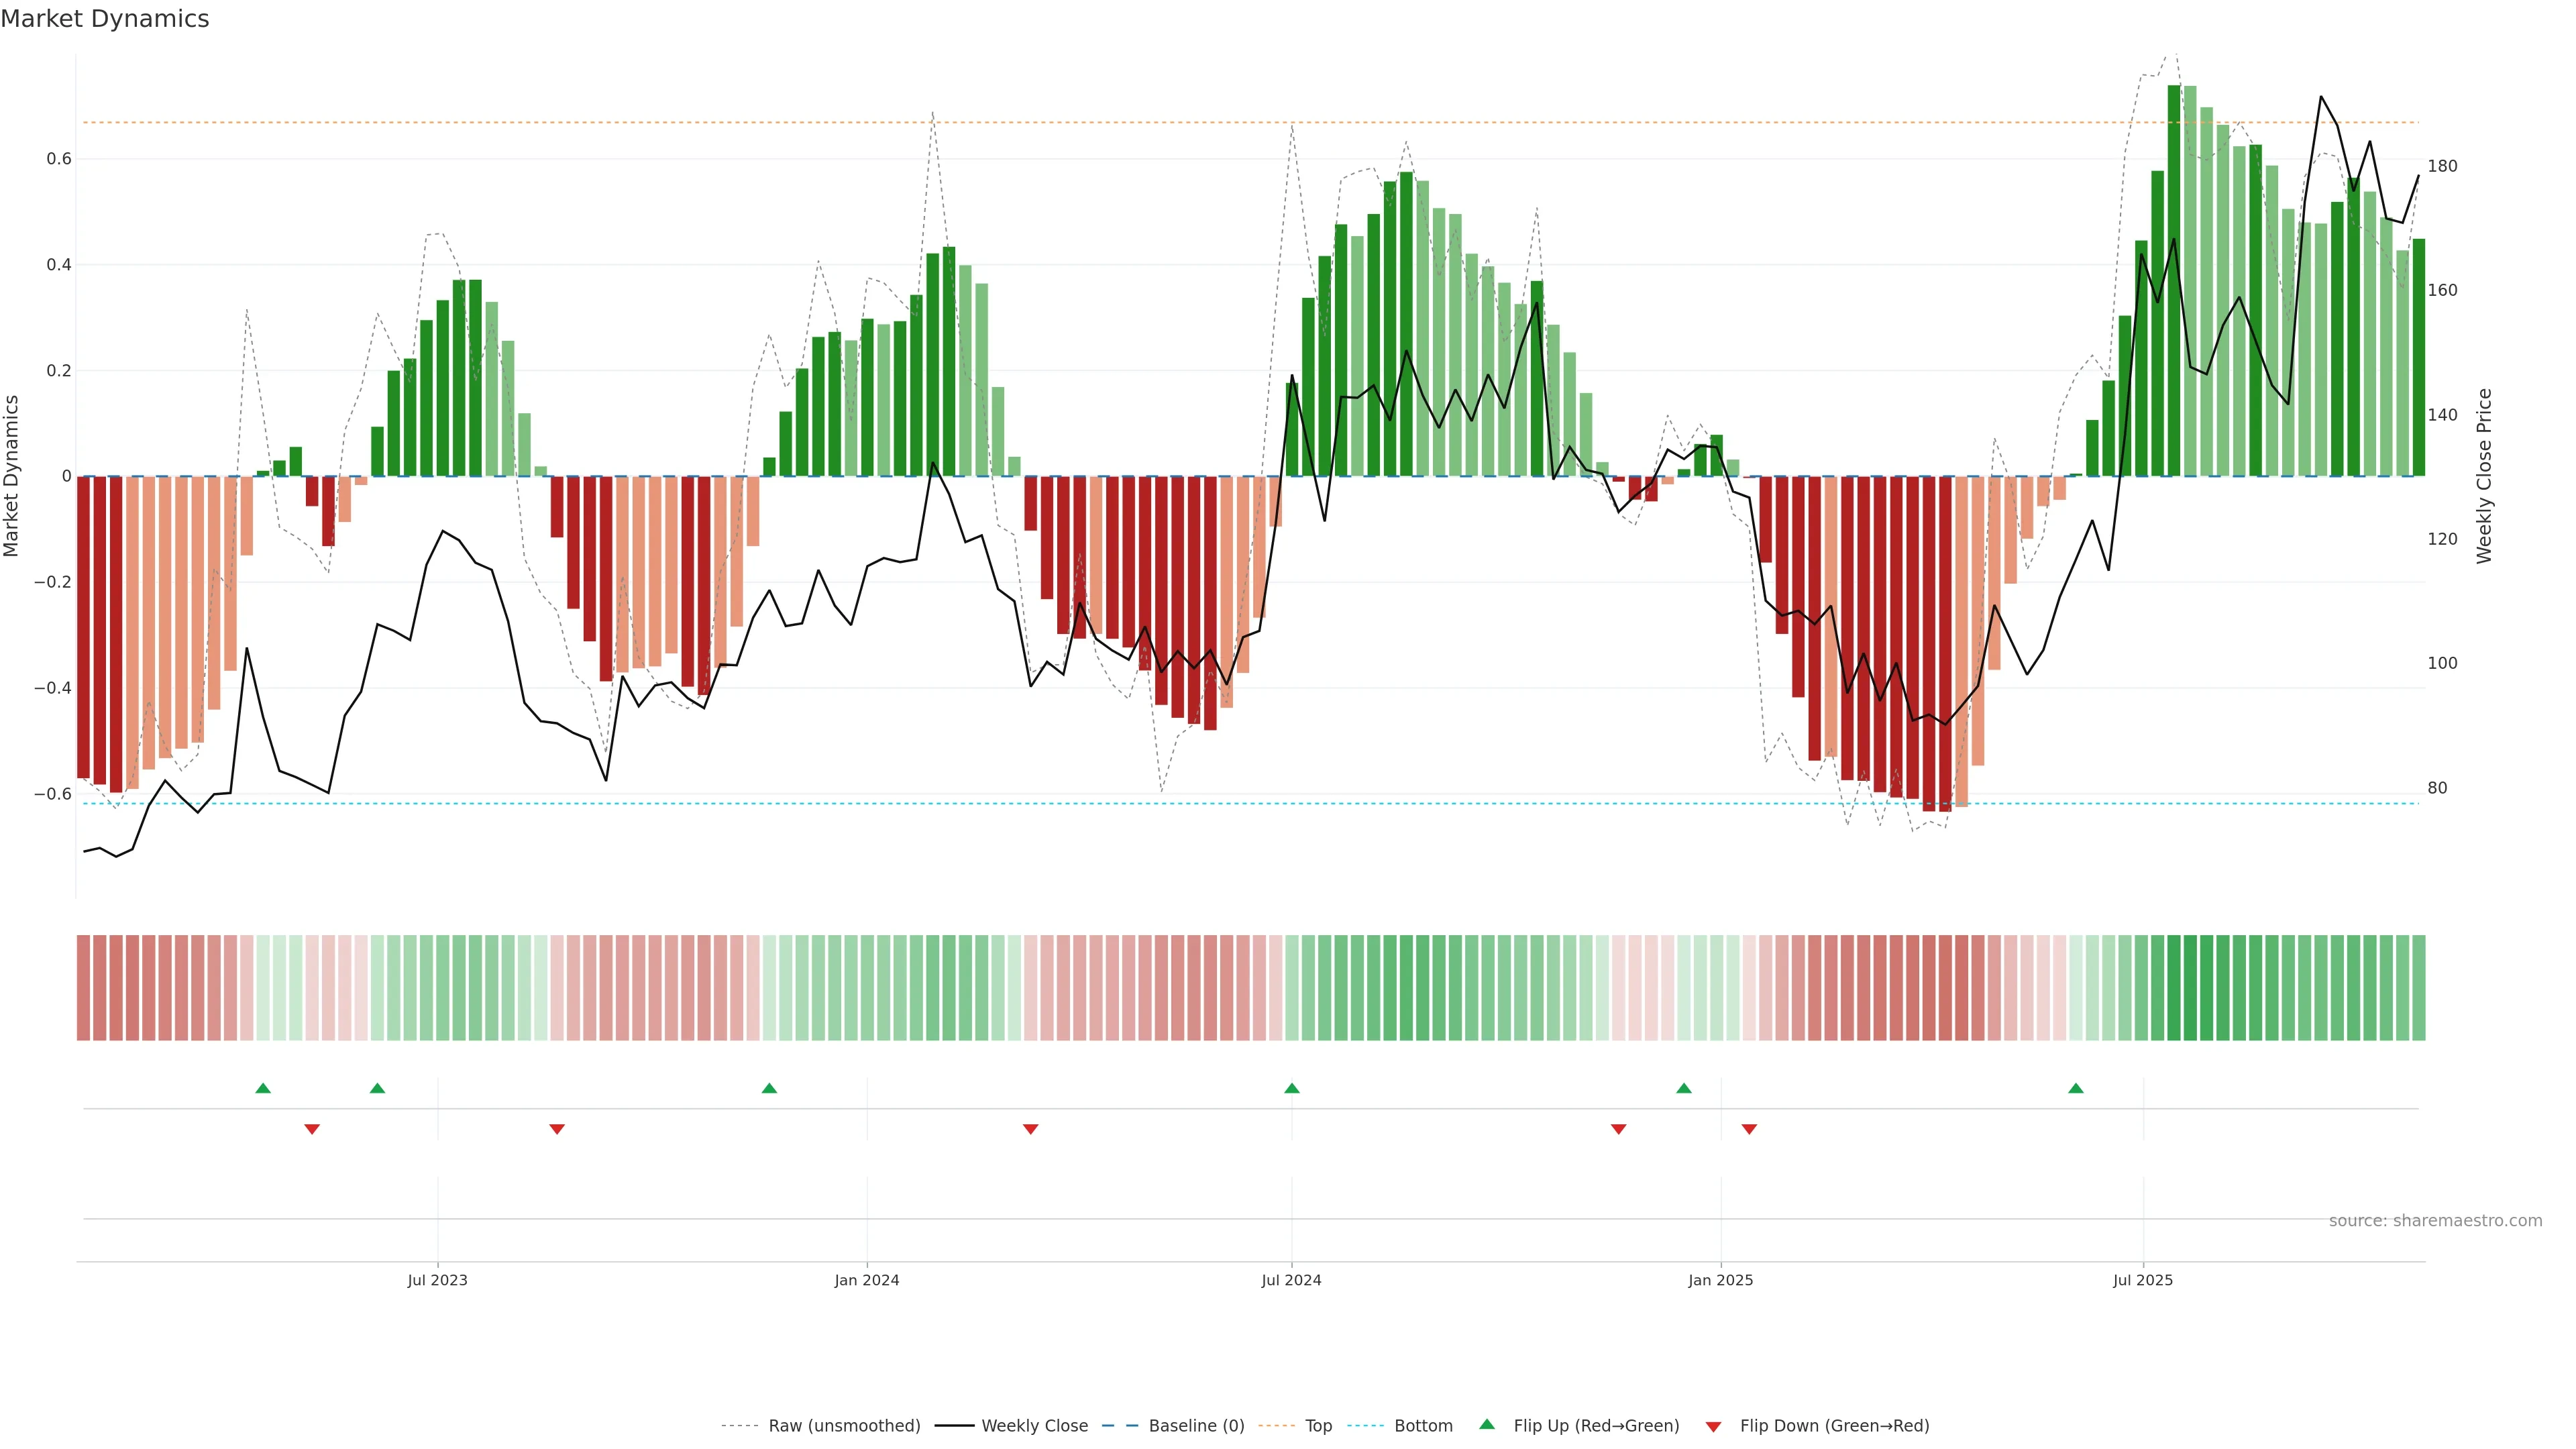Viewport: 2576px width, 1449px height.
Task: Toggle the Top threshold legend entry
Action: [1318, 1426]
